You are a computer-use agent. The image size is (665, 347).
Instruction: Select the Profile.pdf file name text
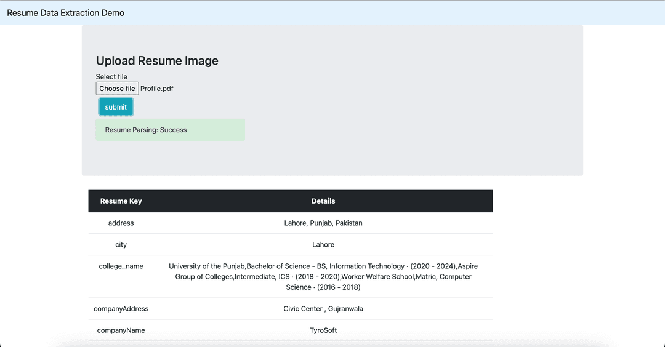(157, 89)
